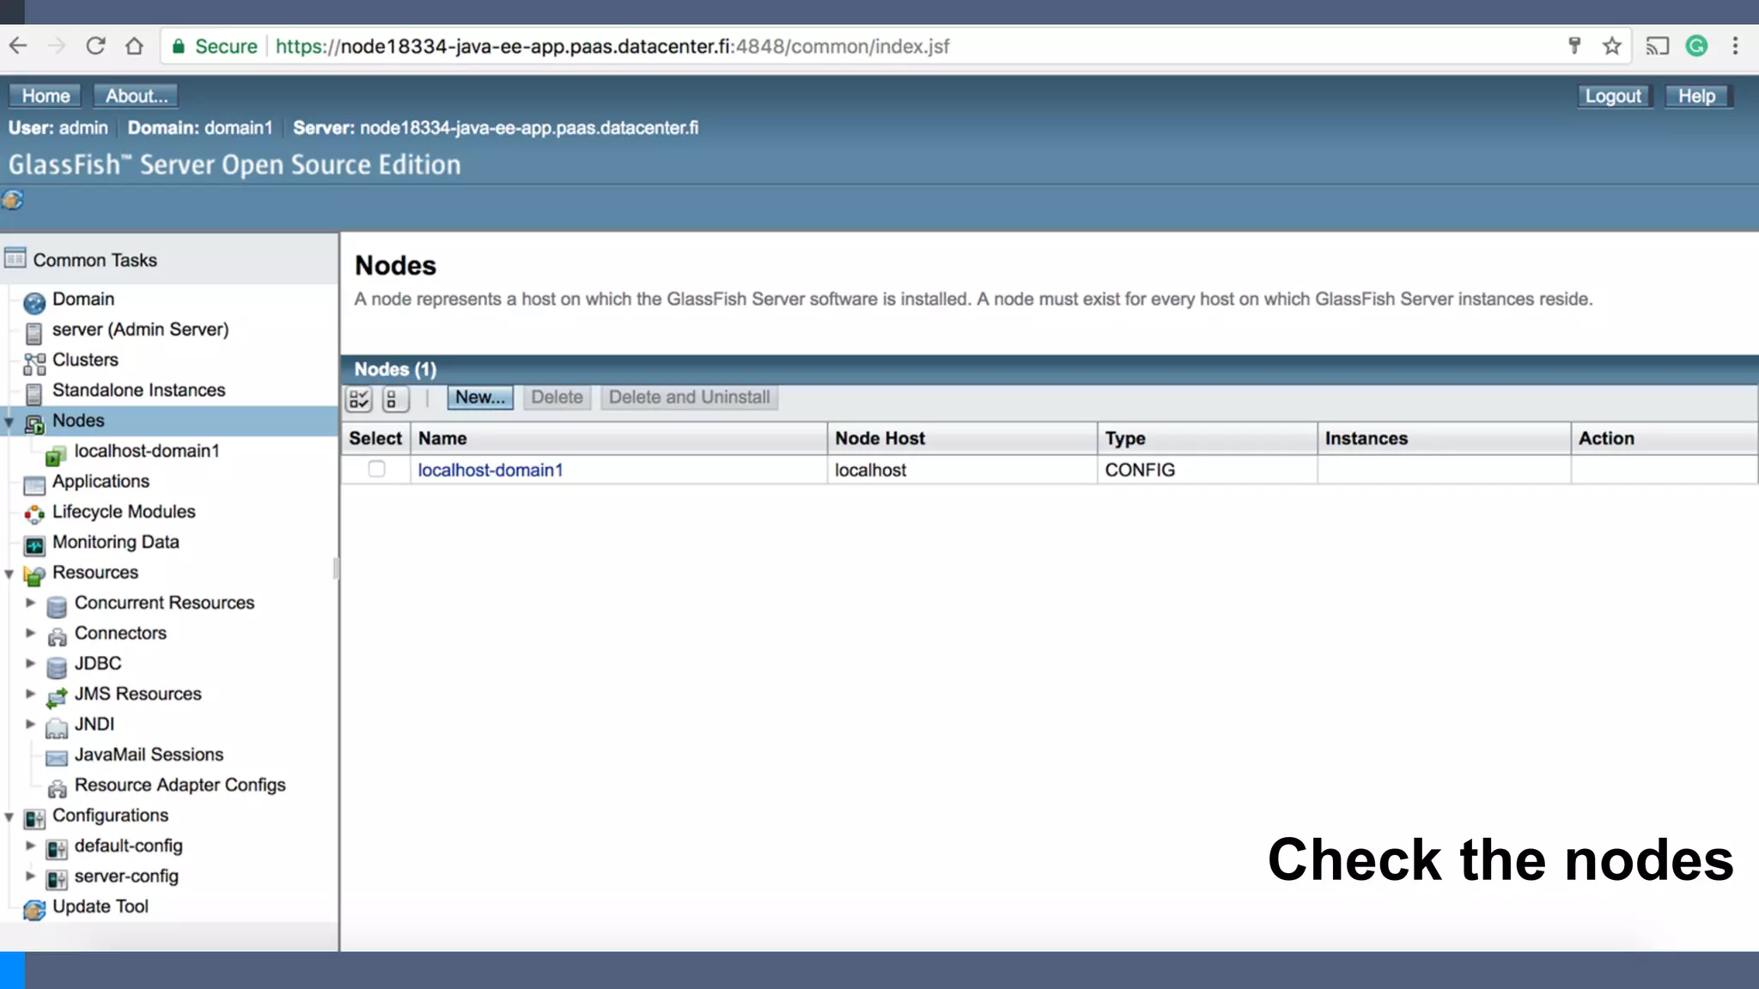This screenshot has height=989, width=1759.
Task: Click the browser forward arrow
Action: 57,46
